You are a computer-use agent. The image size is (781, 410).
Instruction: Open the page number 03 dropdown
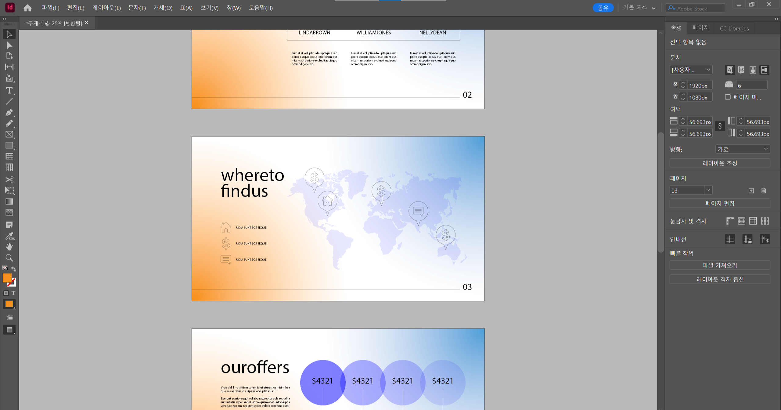[x=708, y=190]
